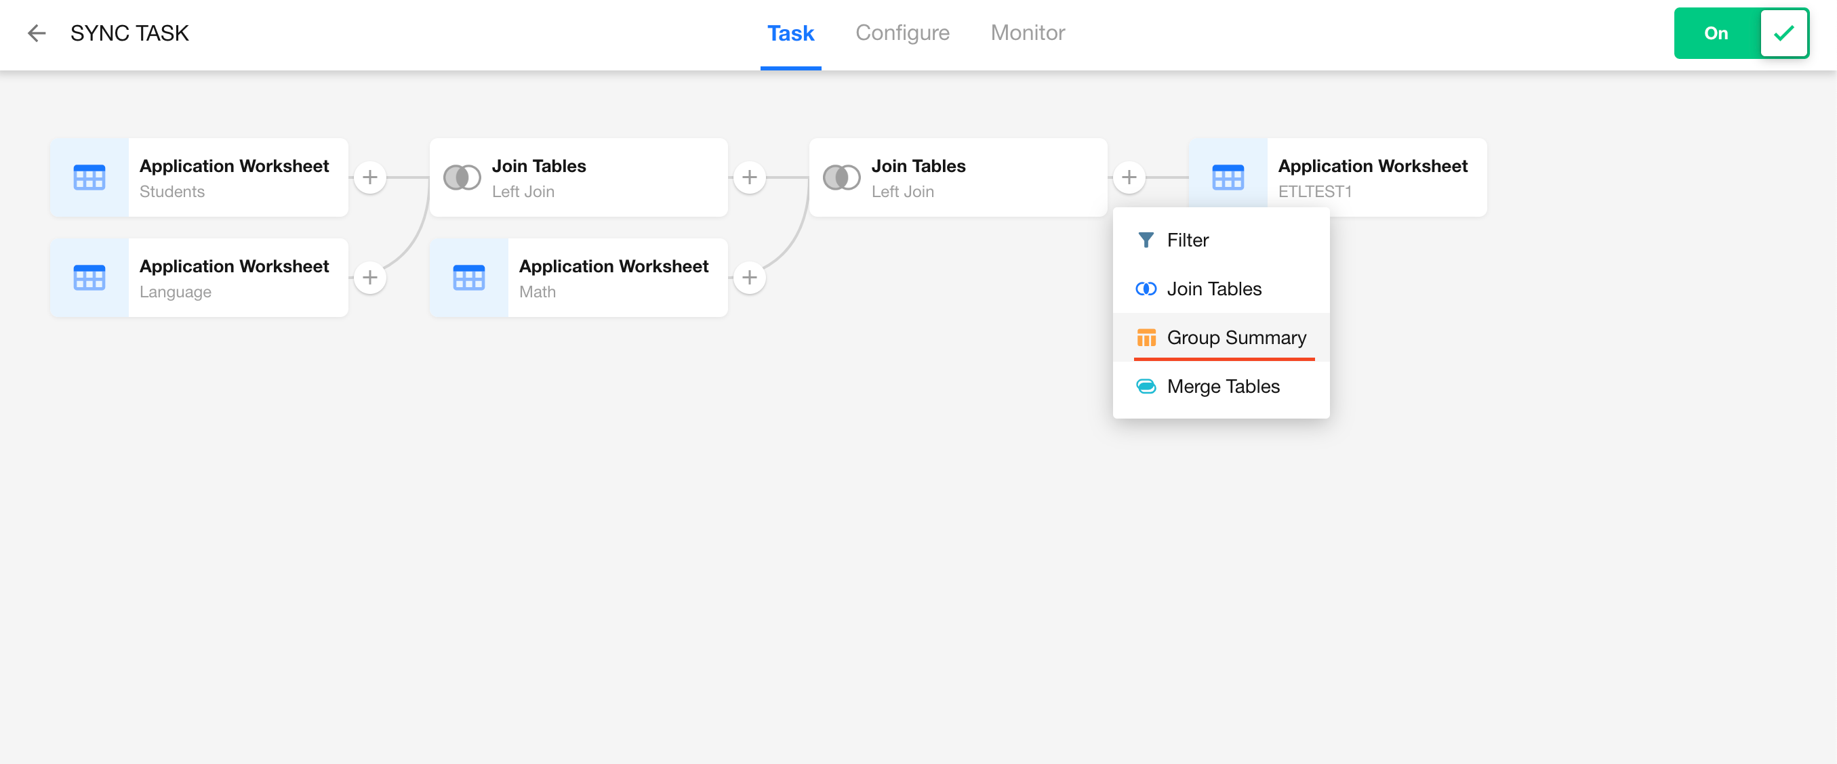Choose Merge Tables from the popup menu

(x=1222, y=386)
